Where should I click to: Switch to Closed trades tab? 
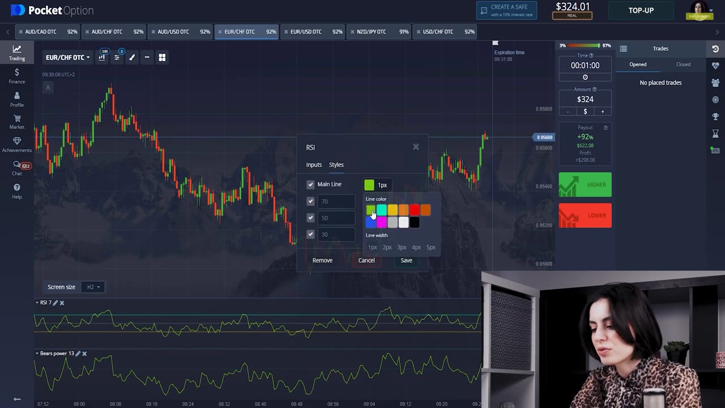(x=683, y=65)
